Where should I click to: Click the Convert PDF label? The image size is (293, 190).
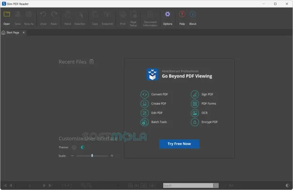coord(159,94)
